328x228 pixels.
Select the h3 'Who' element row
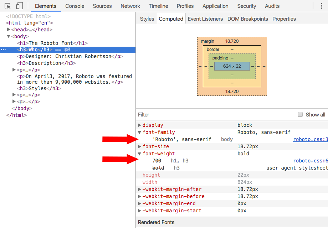coord(68,50)
